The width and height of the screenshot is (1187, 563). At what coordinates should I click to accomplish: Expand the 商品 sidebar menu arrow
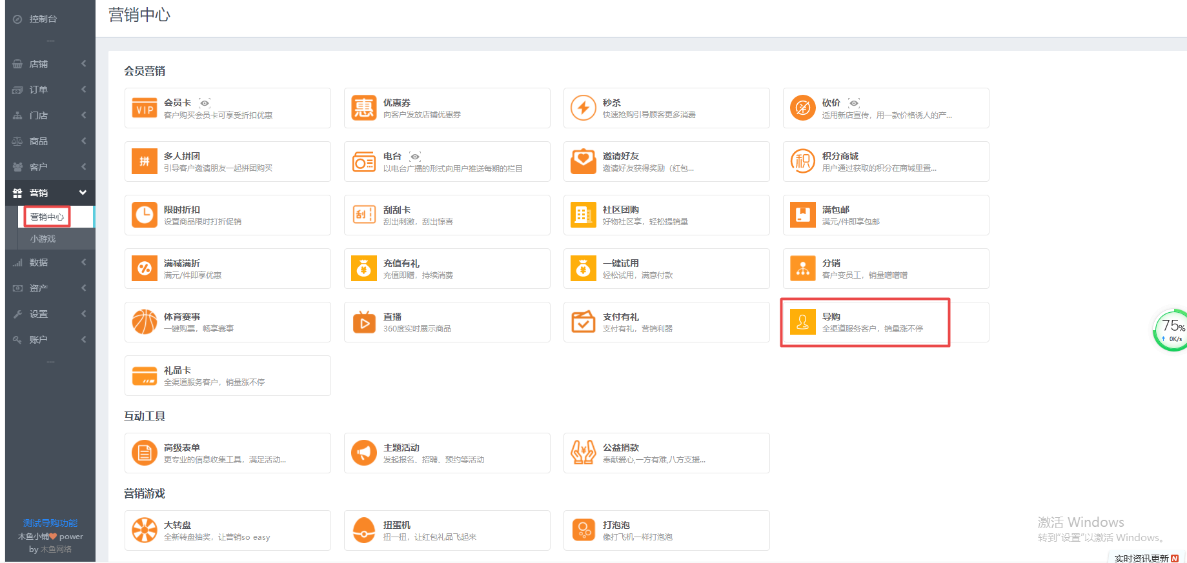tap(84, 141)
